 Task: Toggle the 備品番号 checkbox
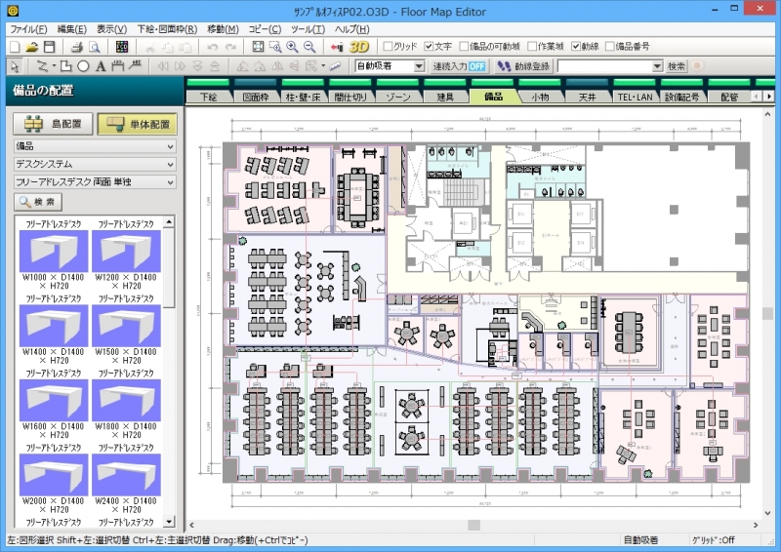(x=610, y=47)
